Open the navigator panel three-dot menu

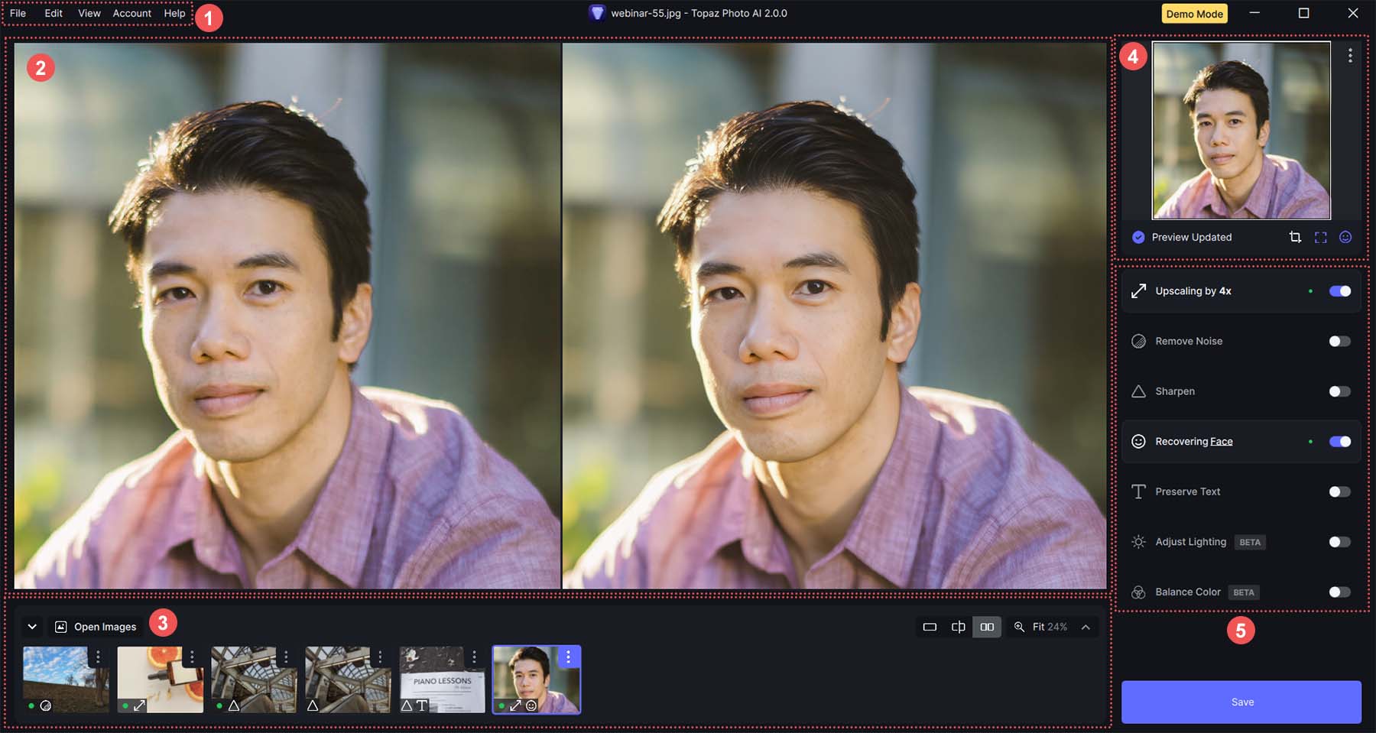(x=1350, y=56)
